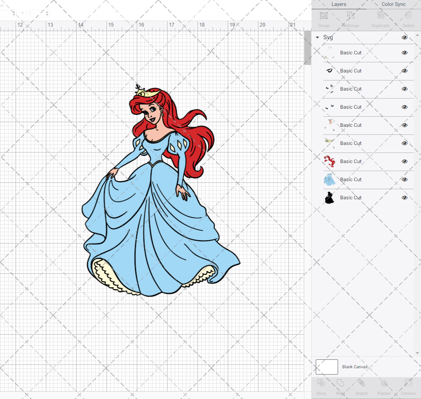Select the black silhouette thumbnail
421x399 pixels.
point(330,198)
